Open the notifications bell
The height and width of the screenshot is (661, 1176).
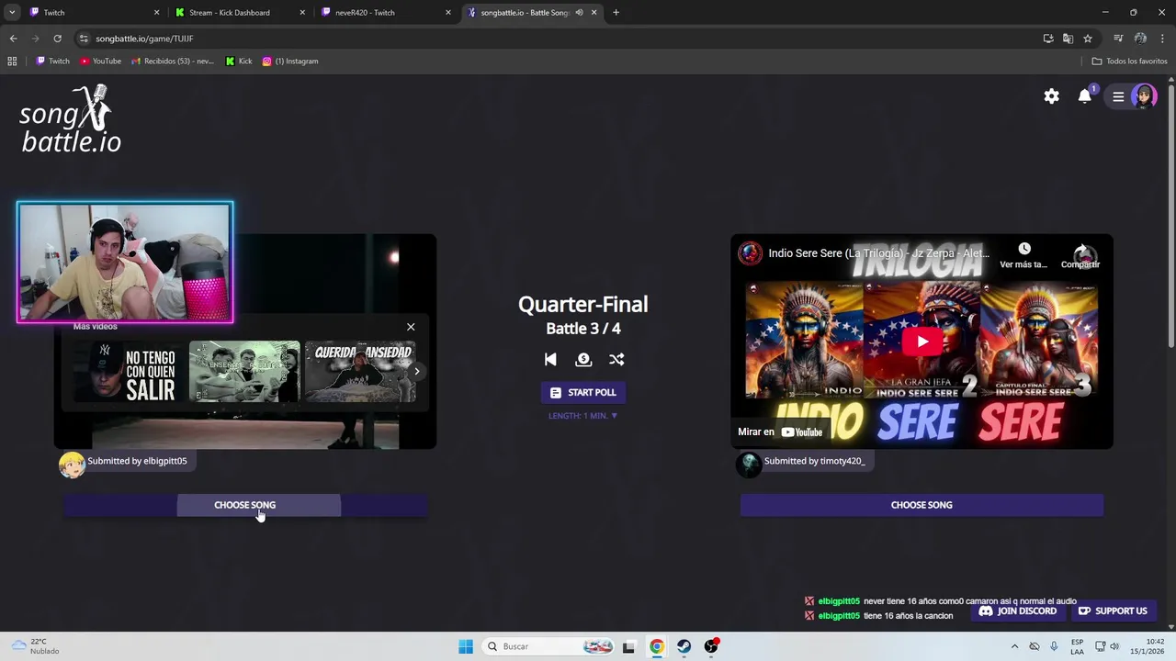pos(1085,96)
